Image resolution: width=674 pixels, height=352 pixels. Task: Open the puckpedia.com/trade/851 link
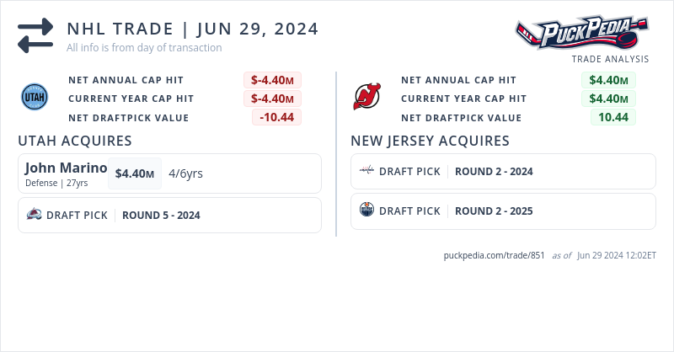tap(494, 255)
